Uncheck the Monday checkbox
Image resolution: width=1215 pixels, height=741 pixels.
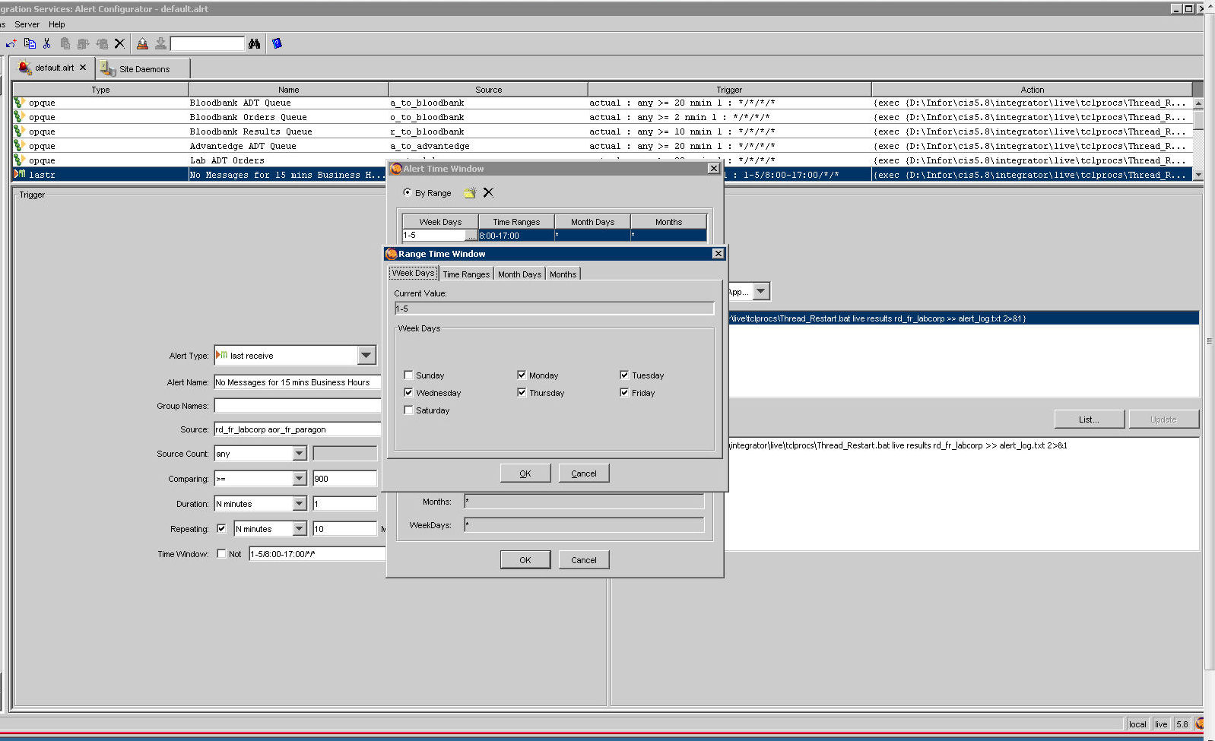pos(522,375)
